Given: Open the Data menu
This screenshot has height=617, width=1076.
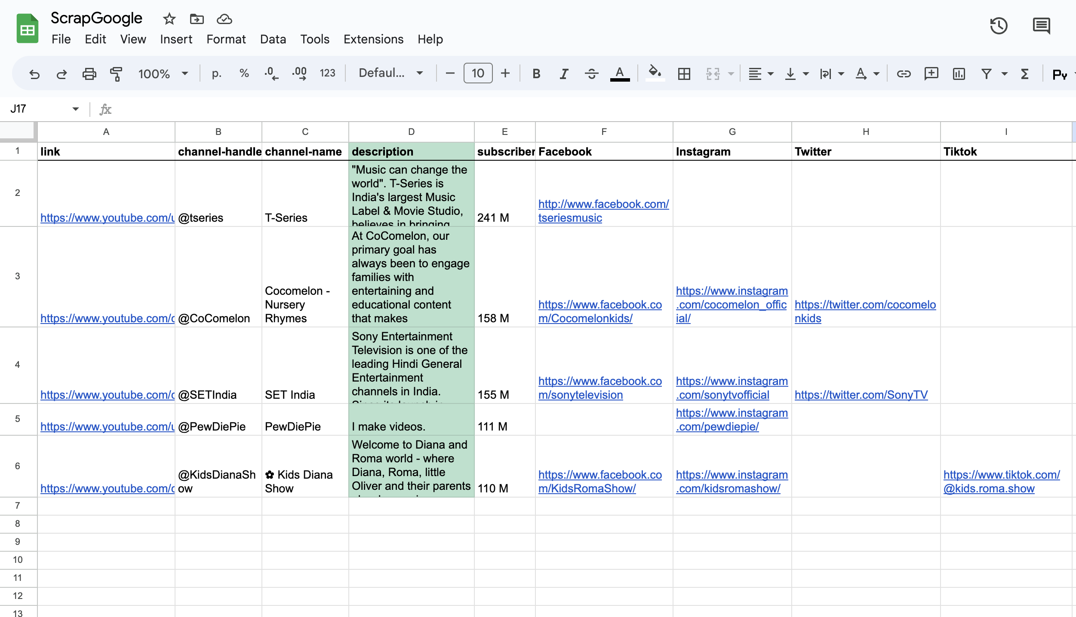Looking at the screenshot, I should point(273,39).
